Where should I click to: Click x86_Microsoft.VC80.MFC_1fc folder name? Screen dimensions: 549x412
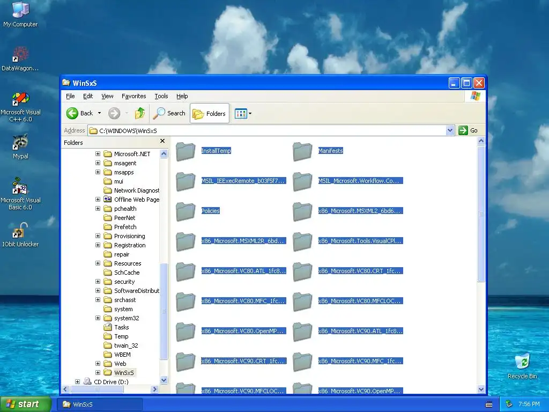point(244,300)
